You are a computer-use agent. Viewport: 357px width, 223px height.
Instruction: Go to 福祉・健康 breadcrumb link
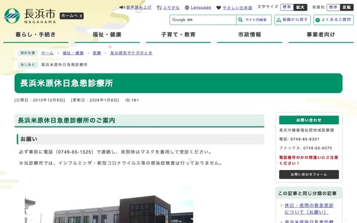click(73, 53)
